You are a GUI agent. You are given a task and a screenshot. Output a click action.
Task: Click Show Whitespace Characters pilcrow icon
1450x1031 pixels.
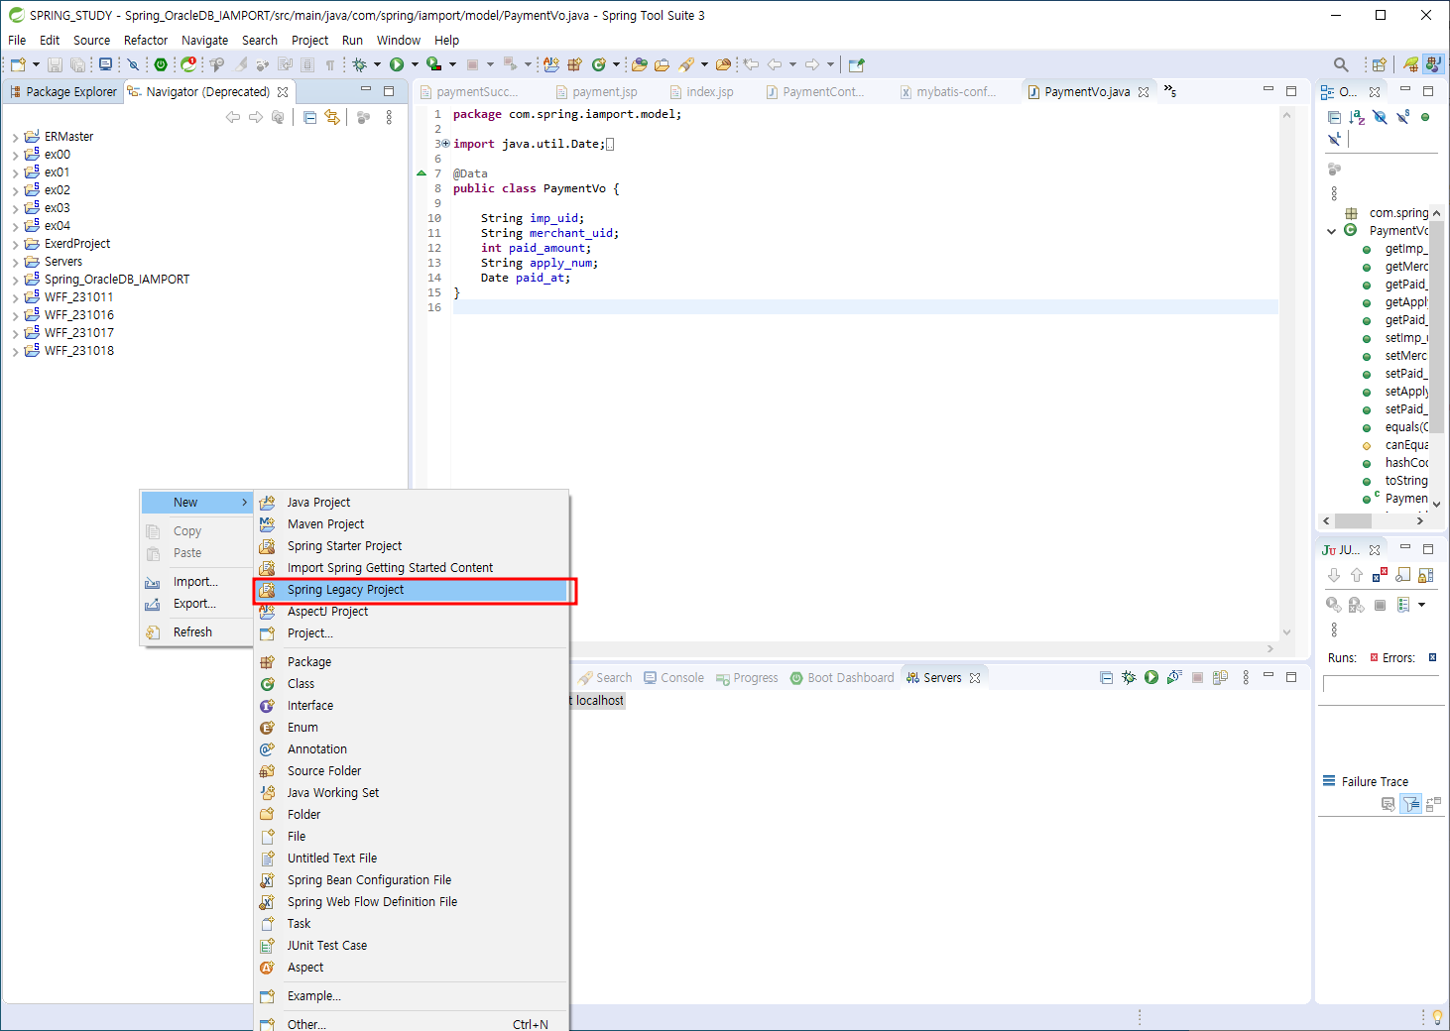point(330,64)
